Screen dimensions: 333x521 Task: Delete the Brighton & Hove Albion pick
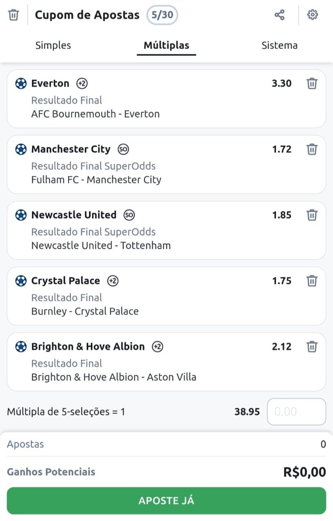312,346
